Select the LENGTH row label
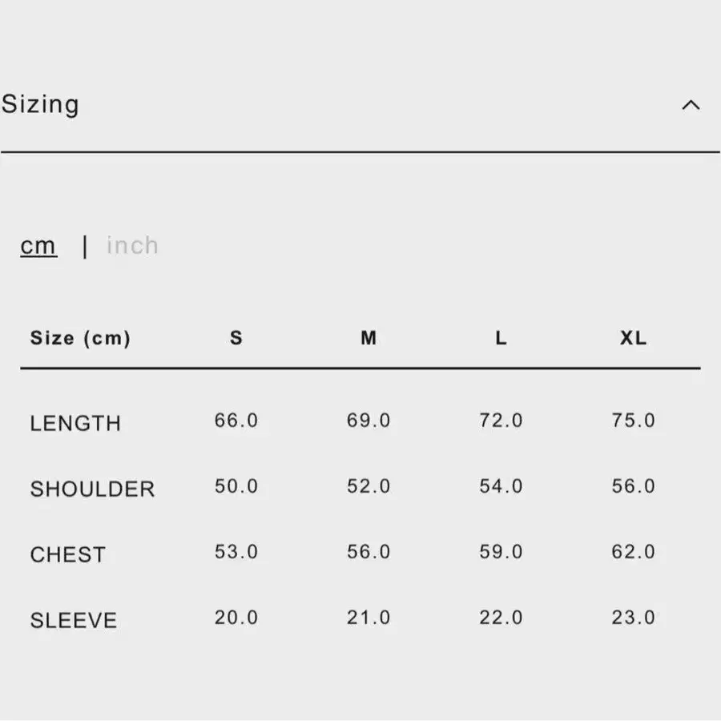The image size is (721, 721). click(x=75, y=423)
